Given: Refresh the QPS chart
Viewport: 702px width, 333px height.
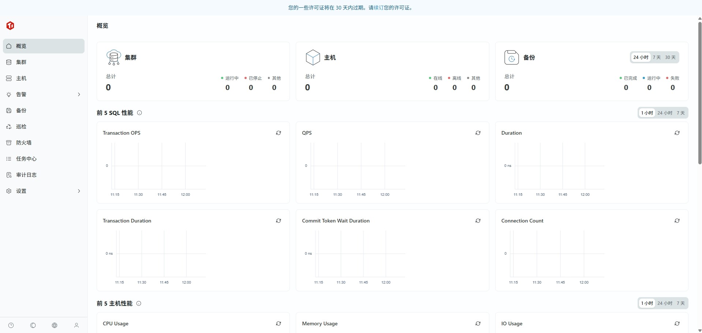Looking at the screenshot, I should pyautogui.click(x=478, y=133).
